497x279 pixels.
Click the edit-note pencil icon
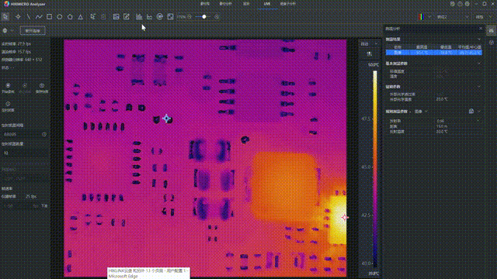point(127,17)
